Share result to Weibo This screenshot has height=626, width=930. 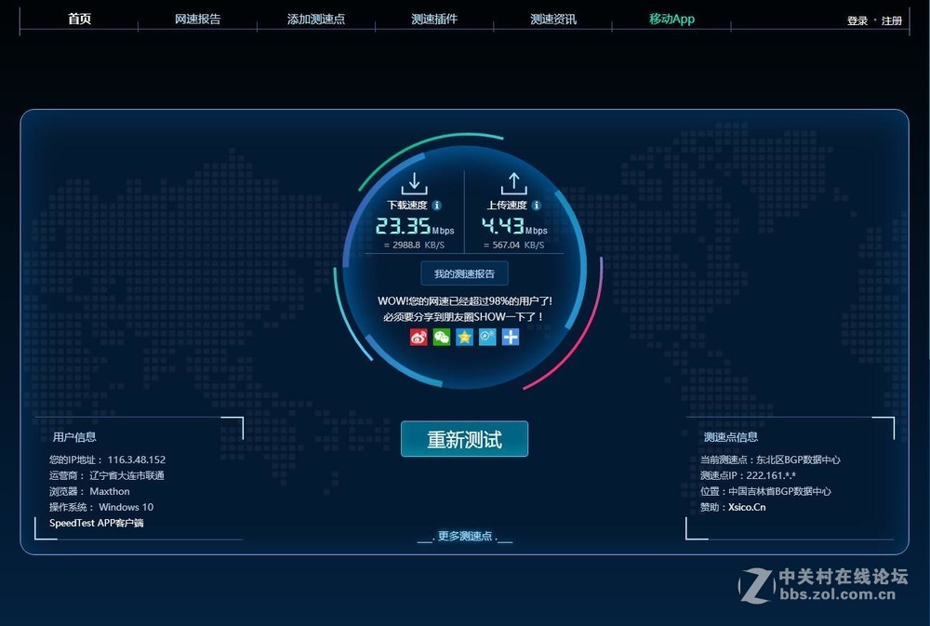[418, 337]
